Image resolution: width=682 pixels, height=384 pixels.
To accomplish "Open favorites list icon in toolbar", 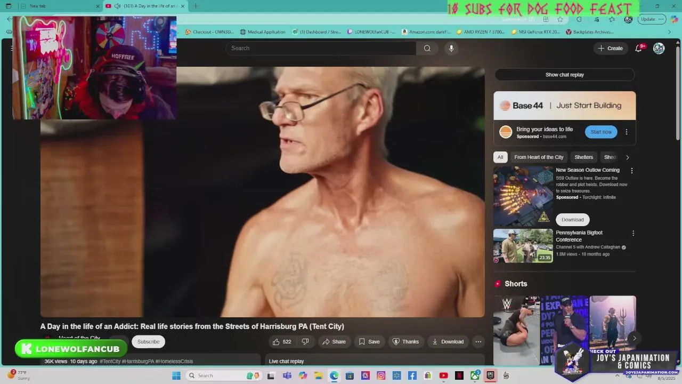I will [612, 19].
